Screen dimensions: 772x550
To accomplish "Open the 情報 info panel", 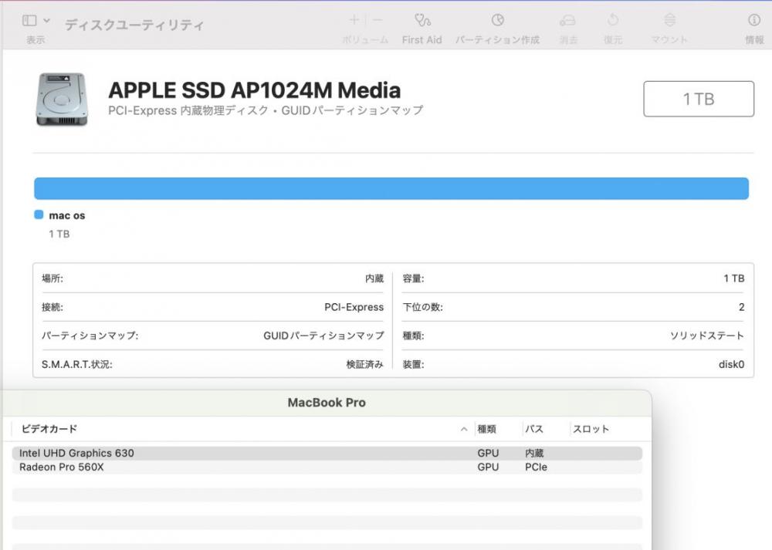I will tap(754, 20).
